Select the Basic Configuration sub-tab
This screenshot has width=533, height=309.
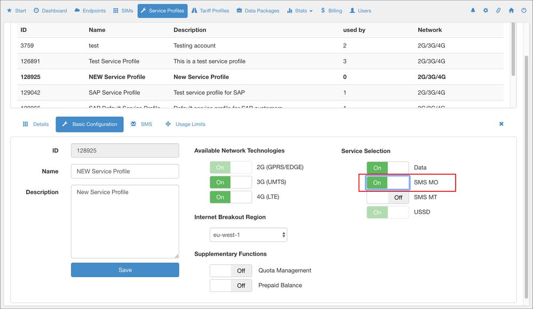(x=90, y=124)
